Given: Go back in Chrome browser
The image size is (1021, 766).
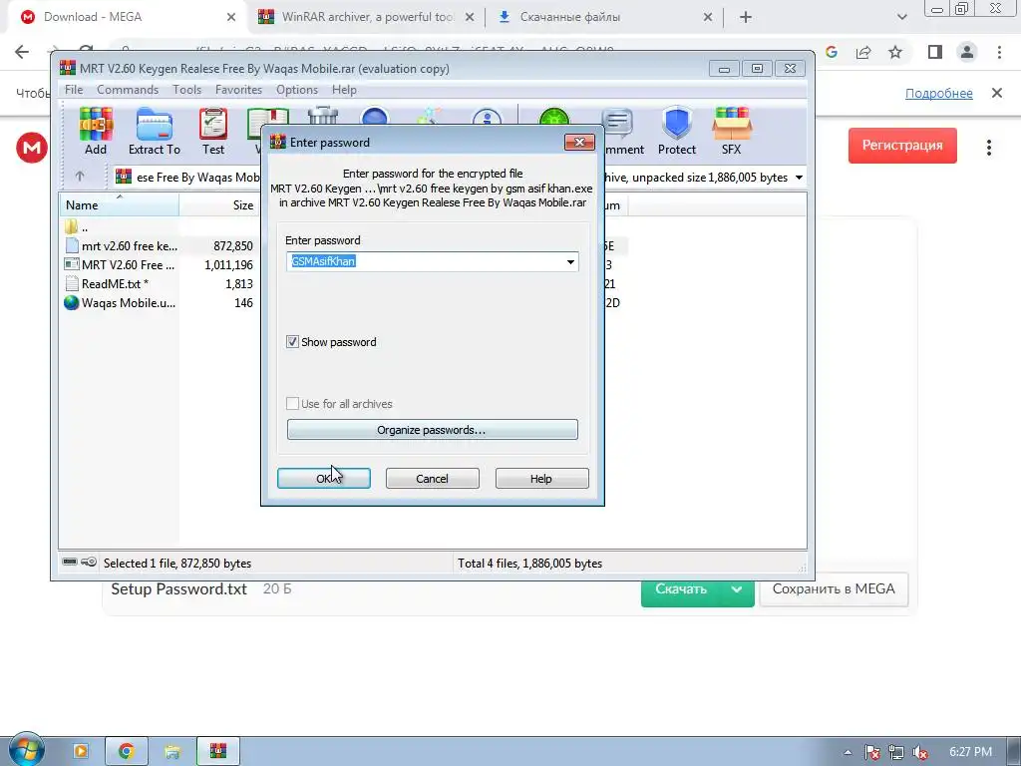Looking at the screenshot, I should [x=22, y=52].
